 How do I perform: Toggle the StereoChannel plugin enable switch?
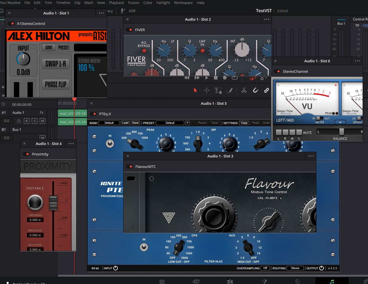[x=277, y=71]
